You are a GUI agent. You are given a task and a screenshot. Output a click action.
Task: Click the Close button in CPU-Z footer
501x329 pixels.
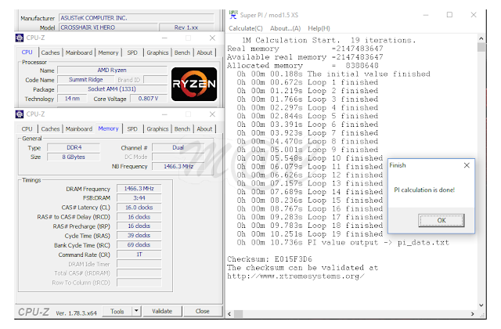(202, 311)
